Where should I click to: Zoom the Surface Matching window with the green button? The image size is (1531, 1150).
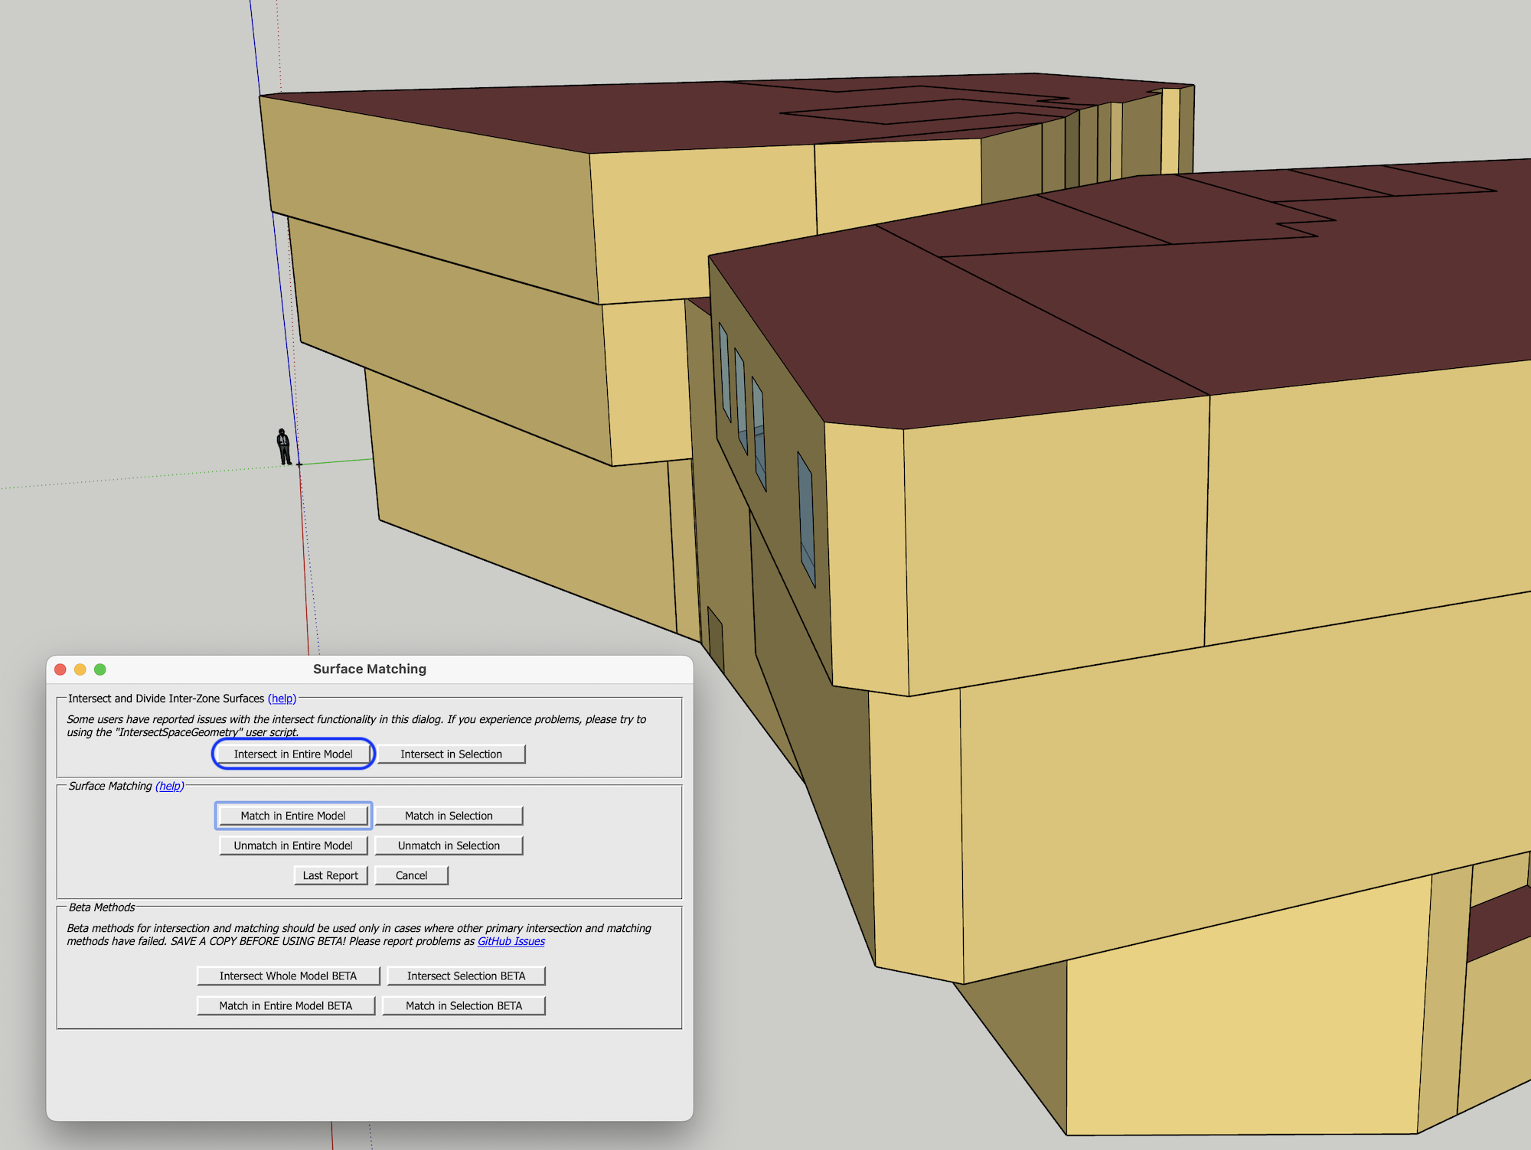point(100,669)
